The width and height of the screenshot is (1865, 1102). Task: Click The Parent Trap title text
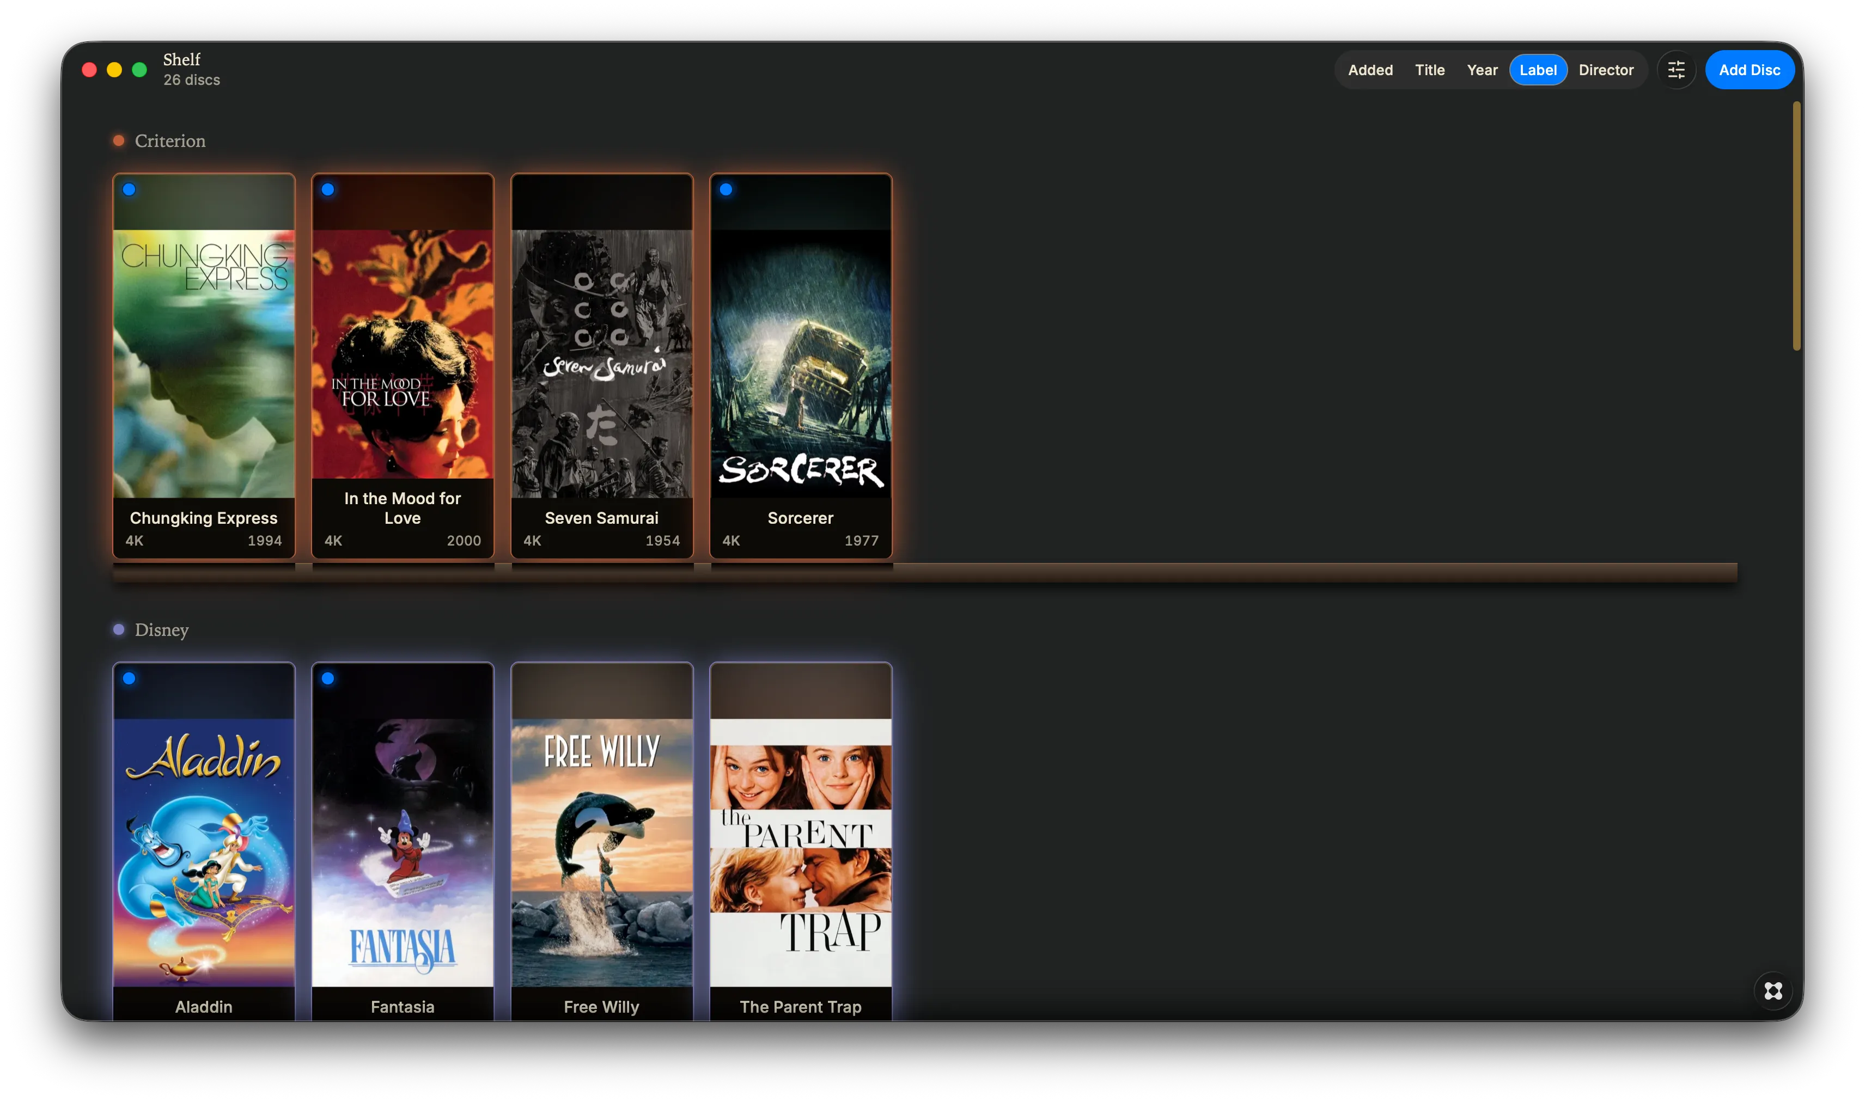[x=801, y=1007]
